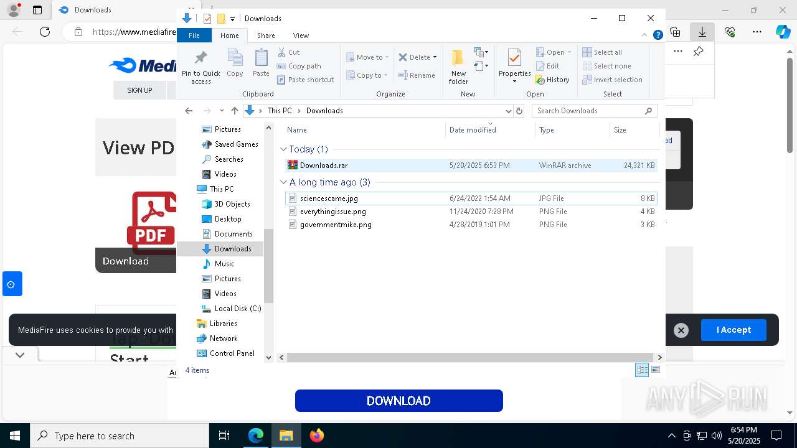Go up one folder level arrow
This screenshot has height=448, width=797.
(234, 111)
